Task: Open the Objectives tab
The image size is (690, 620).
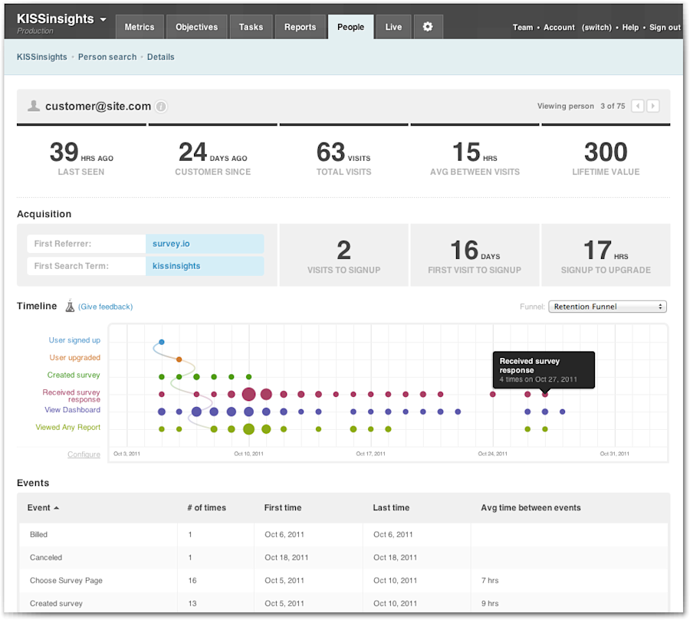Action: pos(197,27)
